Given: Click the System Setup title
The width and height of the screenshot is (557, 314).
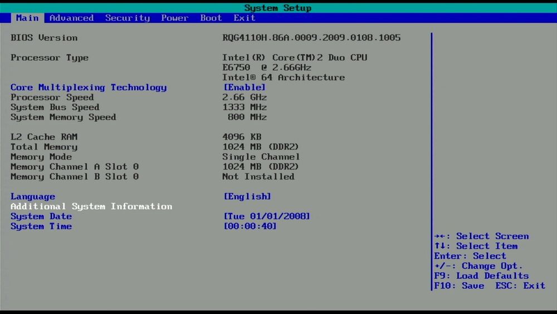Looking at the screenshot, I should coord(278,8).
